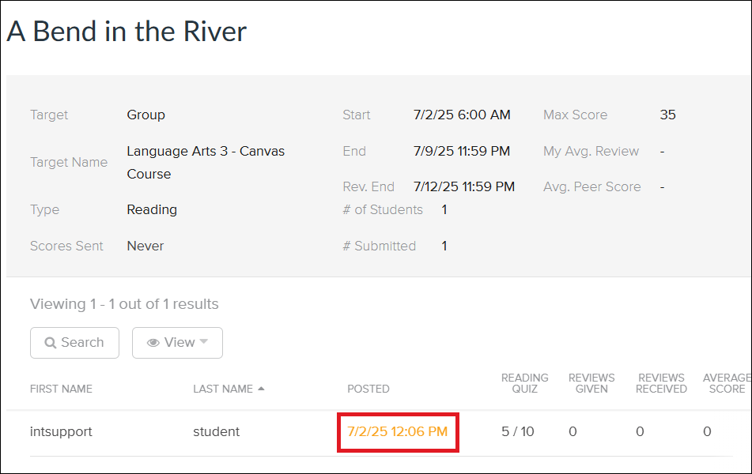The width and height of the screenshot is (752, 474).
Task: Sort by the FIRST NAME column header
Action: (61, 389)
